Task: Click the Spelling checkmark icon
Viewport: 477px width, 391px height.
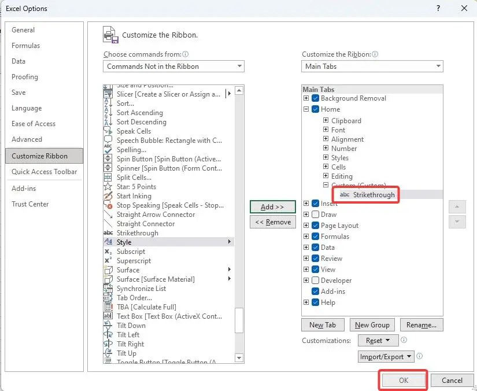Action: 108,150
